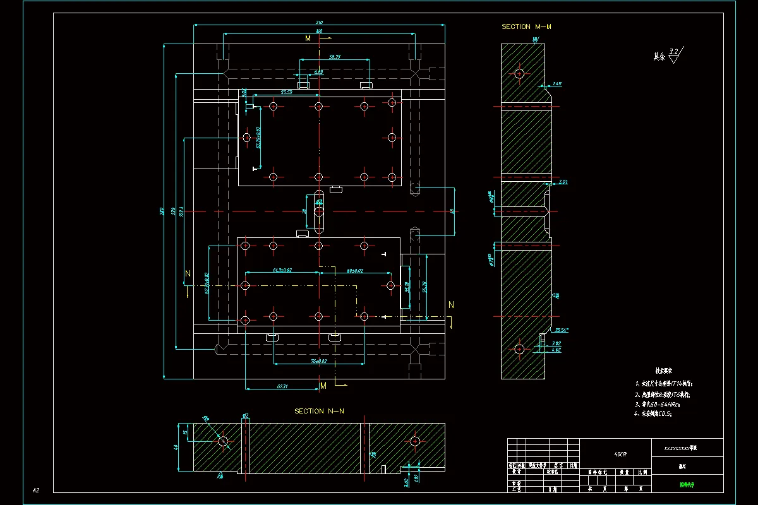
Task: Select the 61.3±0.02 dimension label
Action: point(282,270)
